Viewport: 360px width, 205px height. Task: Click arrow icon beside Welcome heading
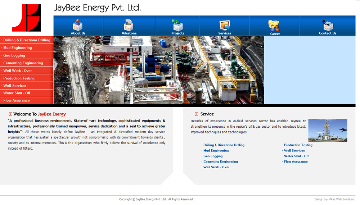10,114
